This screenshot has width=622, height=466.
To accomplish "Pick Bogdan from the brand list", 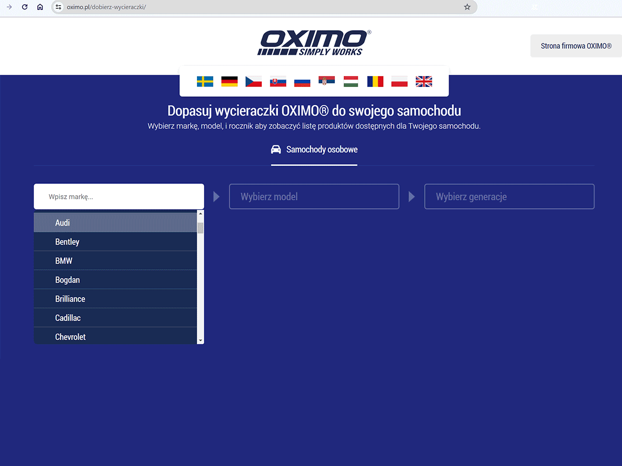I will pyautogui.click(x=116, y=280).
